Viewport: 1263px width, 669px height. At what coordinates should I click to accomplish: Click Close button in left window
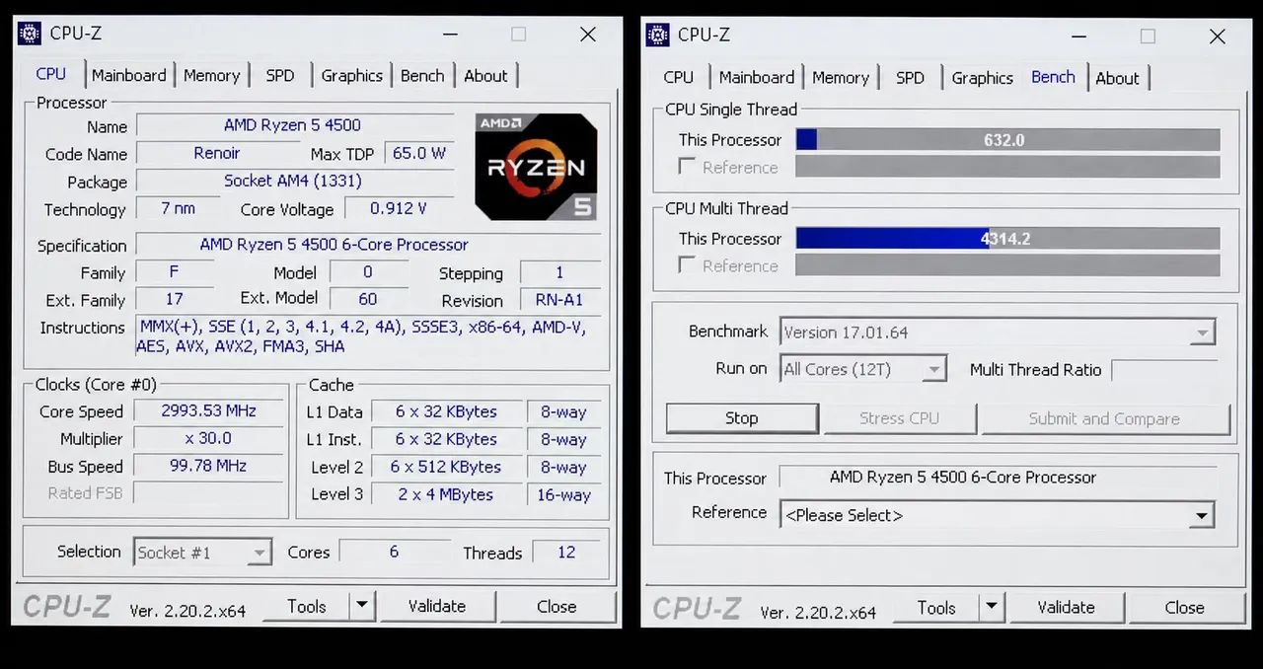coord(557,606)
